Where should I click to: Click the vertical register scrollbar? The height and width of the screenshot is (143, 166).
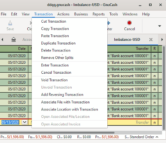164,88
